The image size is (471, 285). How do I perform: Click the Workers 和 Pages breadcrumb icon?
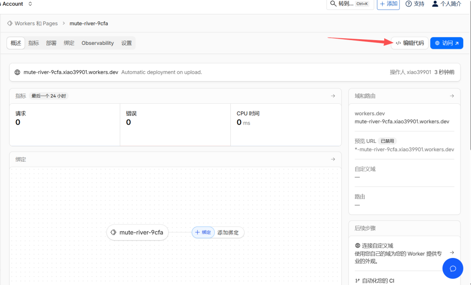coord(10,23)
